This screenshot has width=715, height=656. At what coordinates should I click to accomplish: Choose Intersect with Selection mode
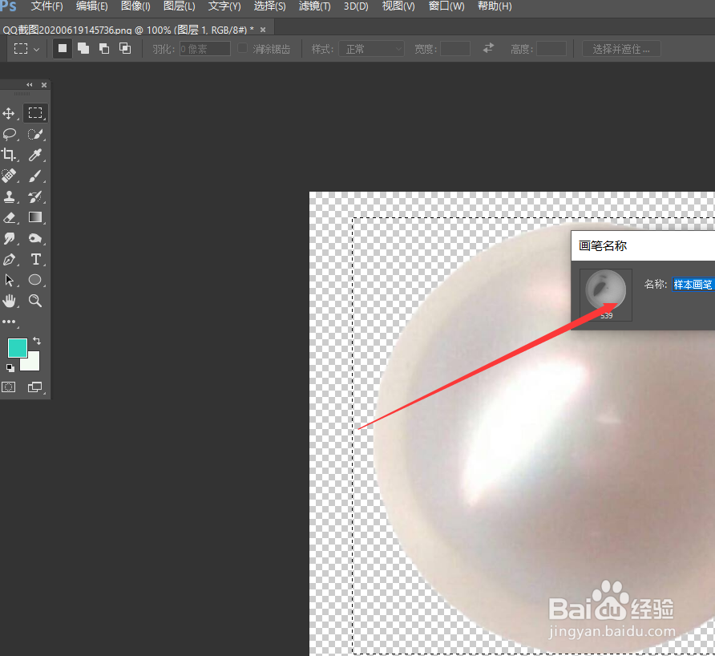(x=125, y=48)
